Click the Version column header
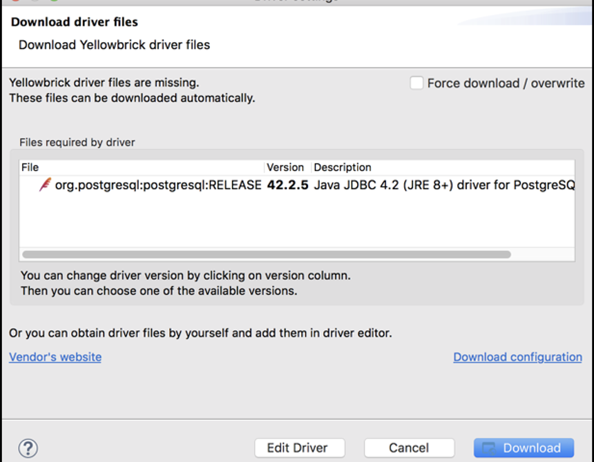The width and height of the screenshot is (594, 462). click(285, 167)
